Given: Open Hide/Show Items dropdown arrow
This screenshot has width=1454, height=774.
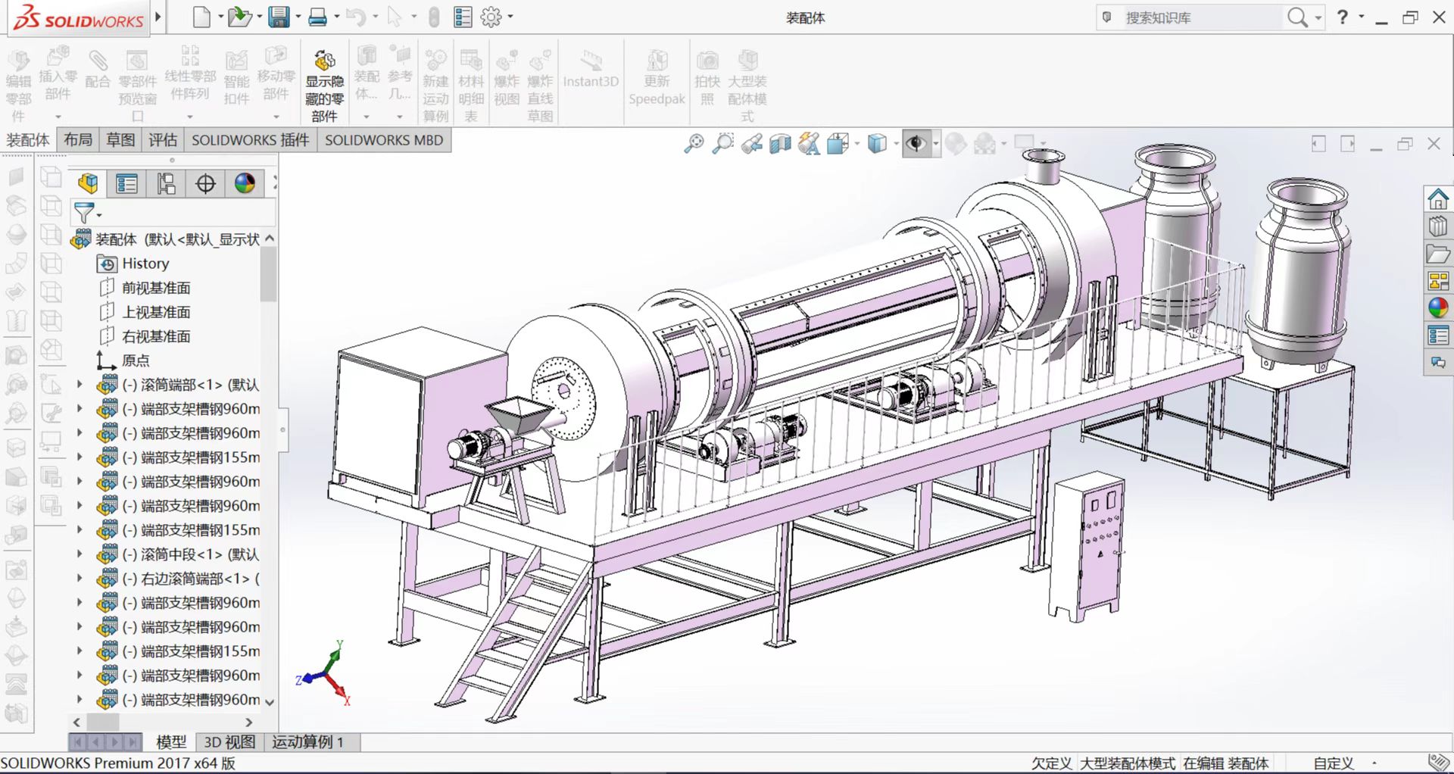Looking at the screenshot, I should 936,143.
